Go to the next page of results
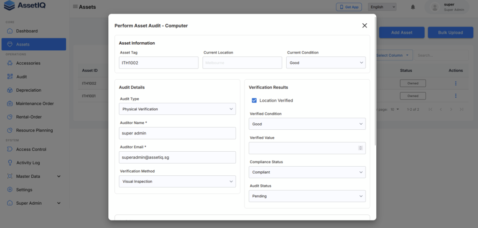The width and height of the screenshot is (478, 228). (451, 109)
